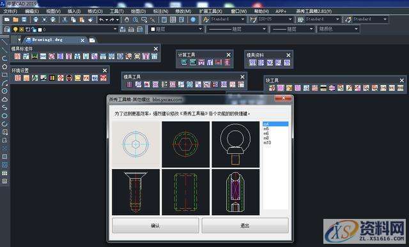Click the 随层 color control swatch
This screenshot has height=247, width=409.
(153, 29)
